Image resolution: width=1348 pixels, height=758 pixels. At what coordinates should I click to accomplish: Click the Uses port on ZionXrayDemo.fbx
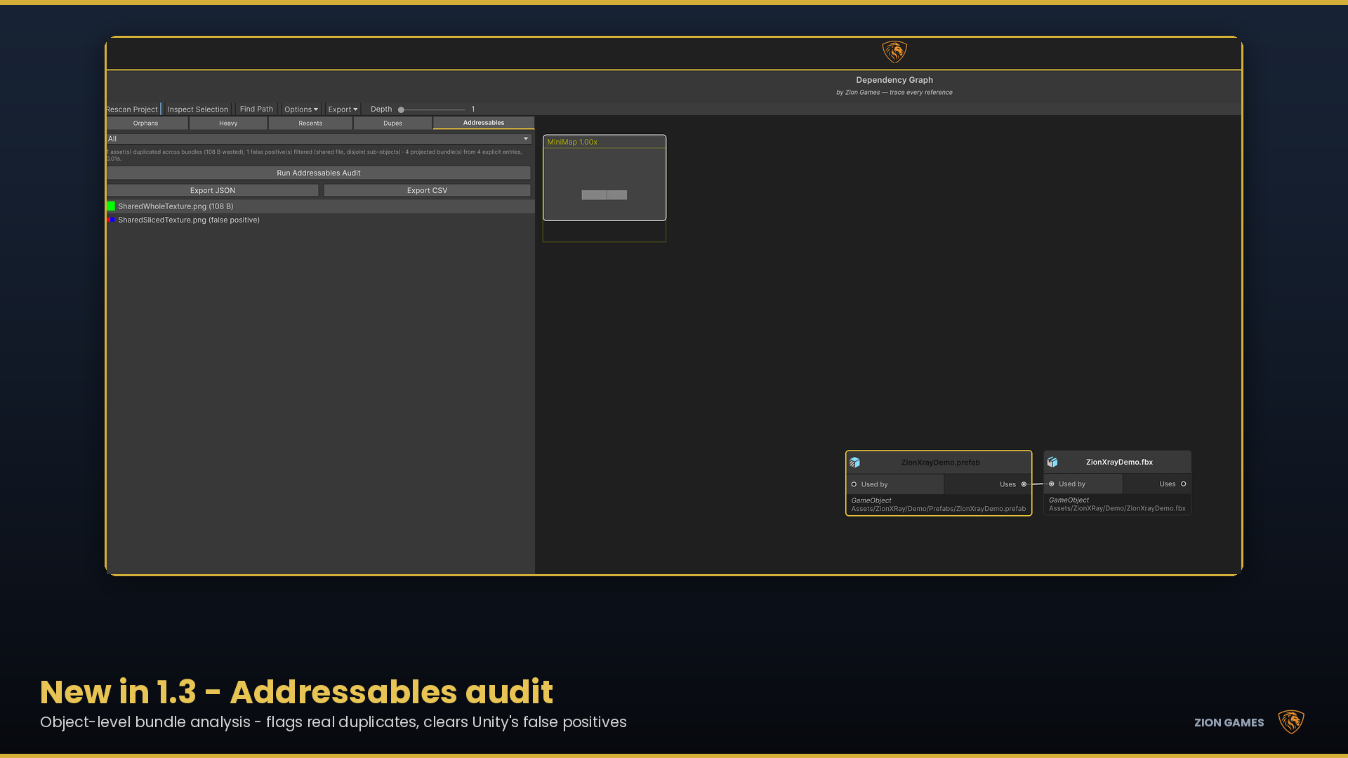pos(1184,484)
